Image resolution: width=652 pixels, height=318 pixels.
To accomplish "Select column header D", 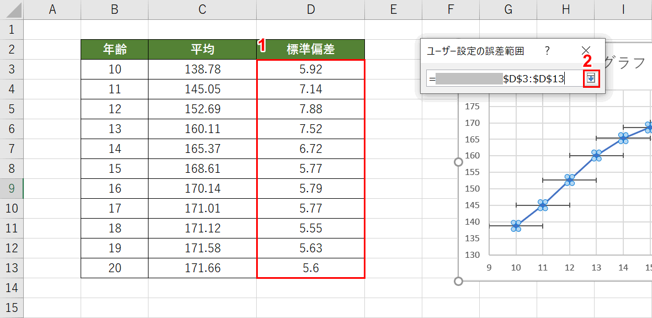I will tap(311, 8).
